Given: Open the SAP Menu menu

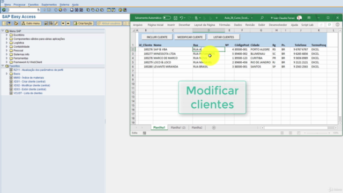Looking at the screenshot, I should [x=8, y=5].
